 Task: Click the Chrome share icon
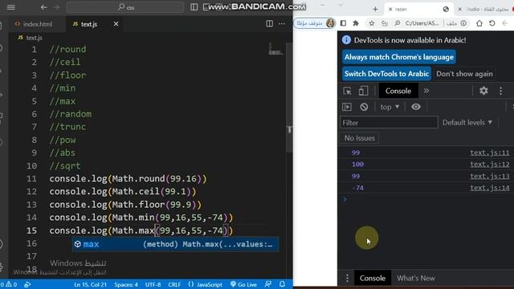click(x=385, y=23)
